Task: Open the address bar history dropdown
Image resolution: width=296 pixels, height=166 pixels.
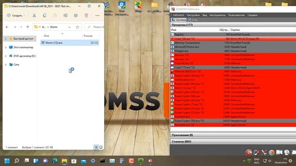Action: point(69,27)
